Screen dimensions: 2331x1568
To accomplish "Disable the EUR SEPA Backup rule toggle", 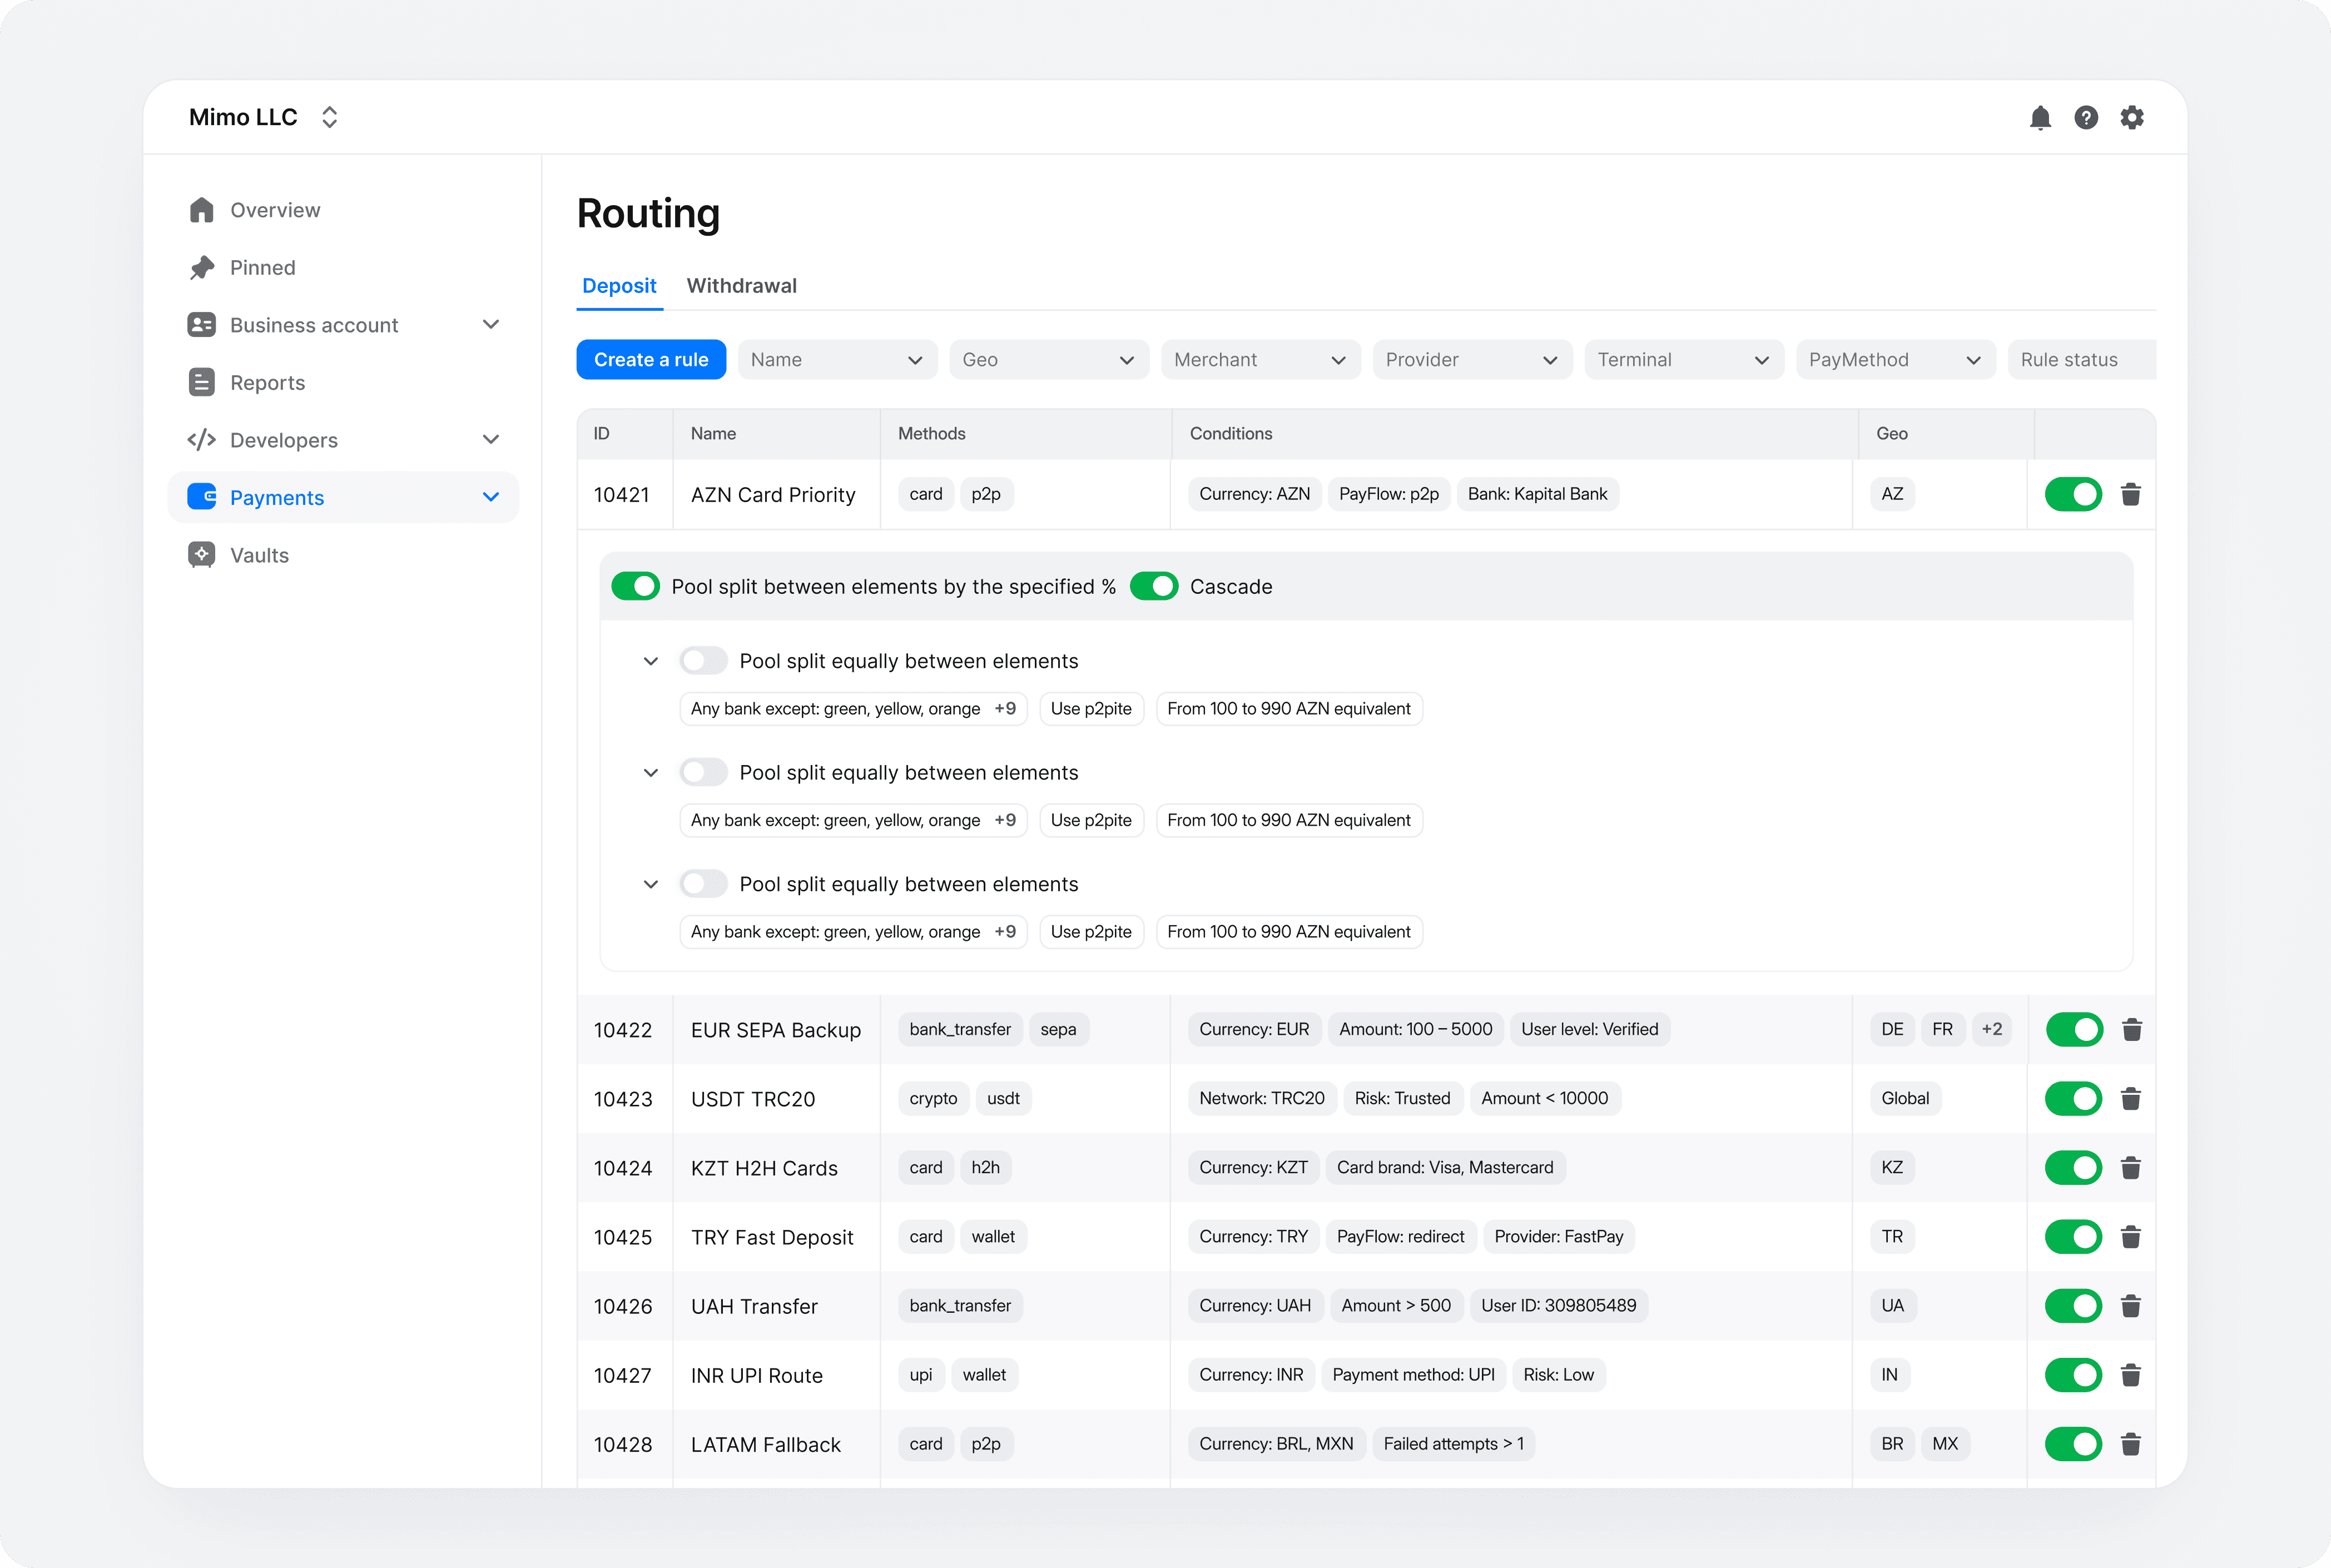I will pyautogui.click(x=2074, y=1029).
